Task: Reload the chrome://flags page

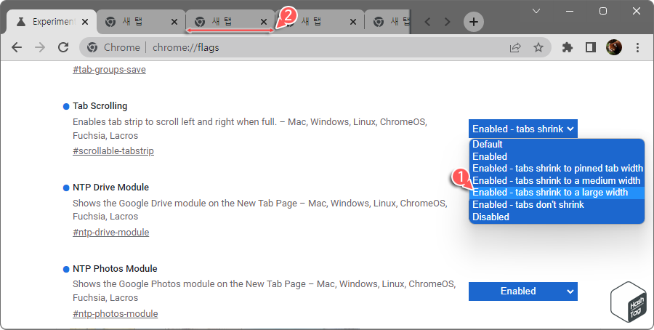Action: 63,47
